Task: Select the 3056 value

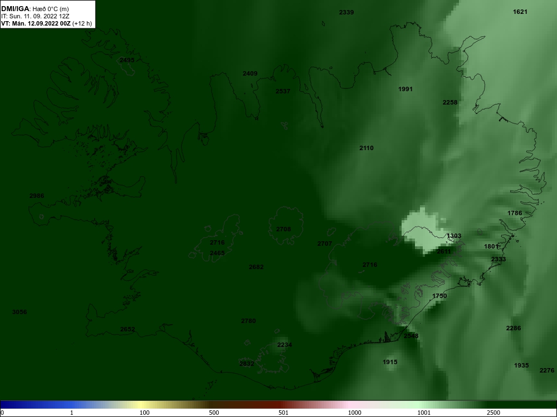Action: (19, 312)
